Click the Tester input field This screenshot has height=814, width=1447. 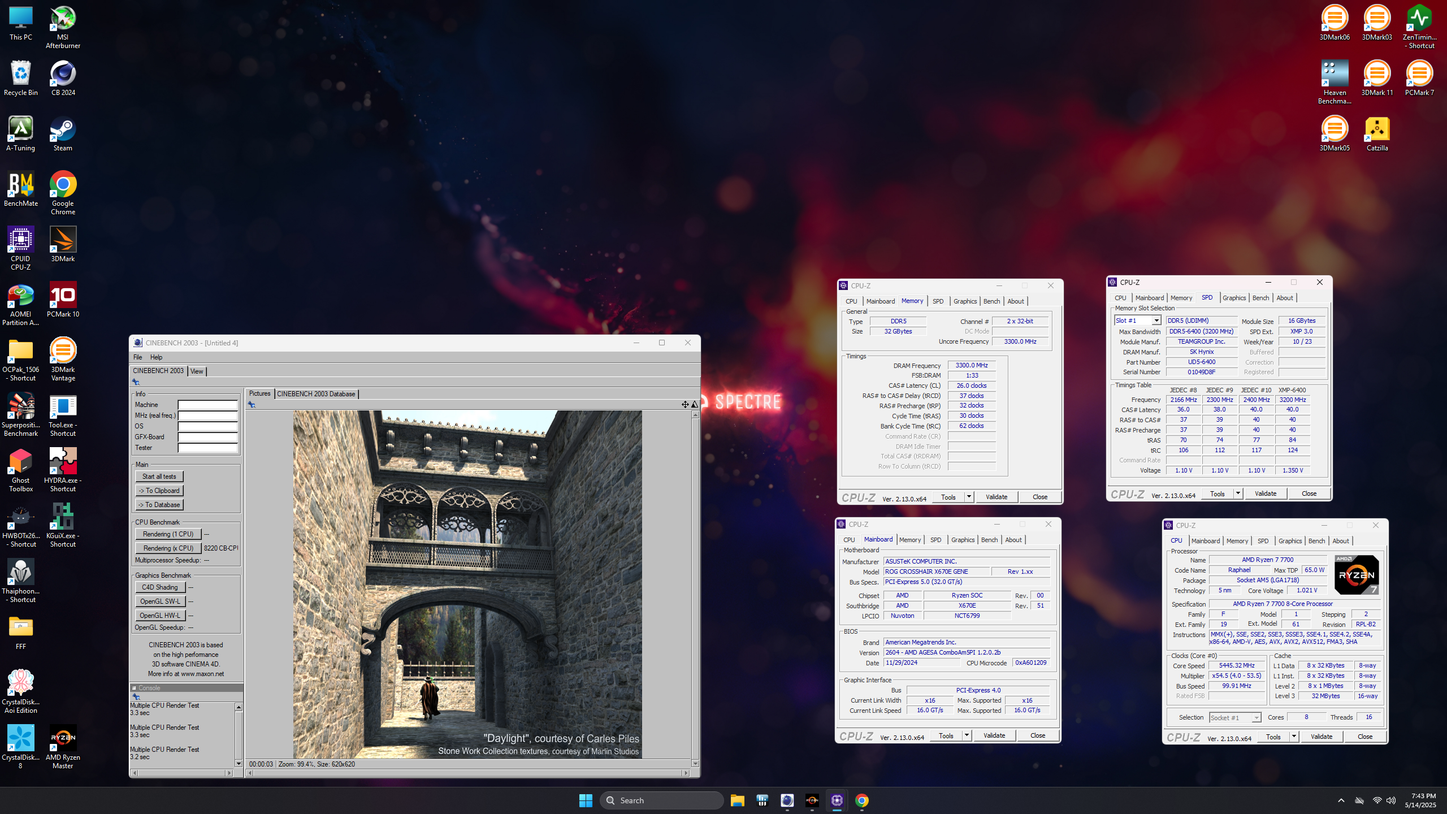208,448
